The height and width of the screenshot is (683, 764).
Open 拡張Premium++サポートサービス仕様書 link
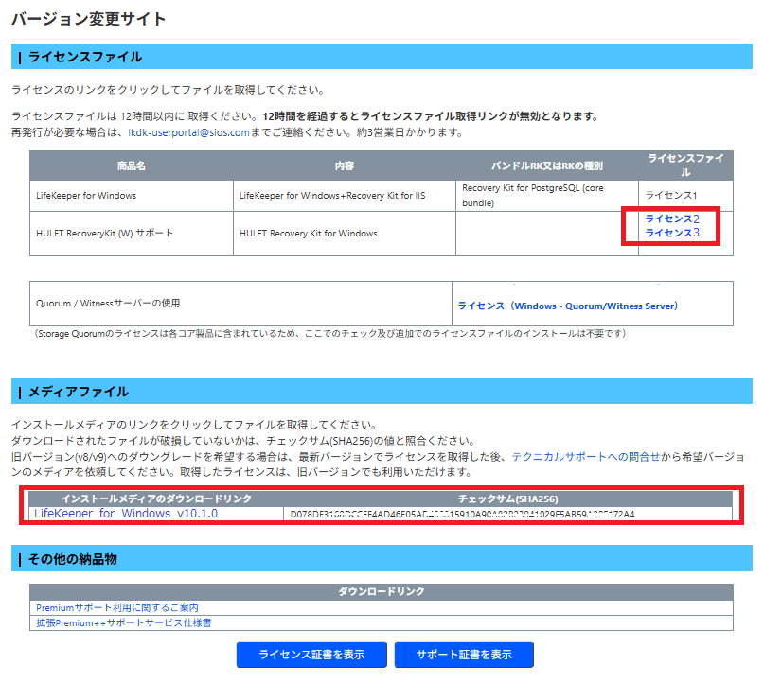click(124, 622)
